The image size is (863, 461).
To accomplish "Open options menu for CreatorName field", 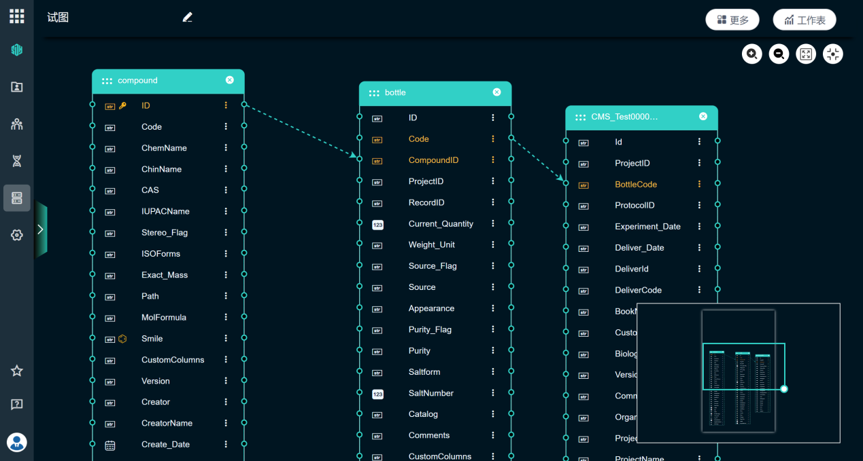I will coord(226,423).
